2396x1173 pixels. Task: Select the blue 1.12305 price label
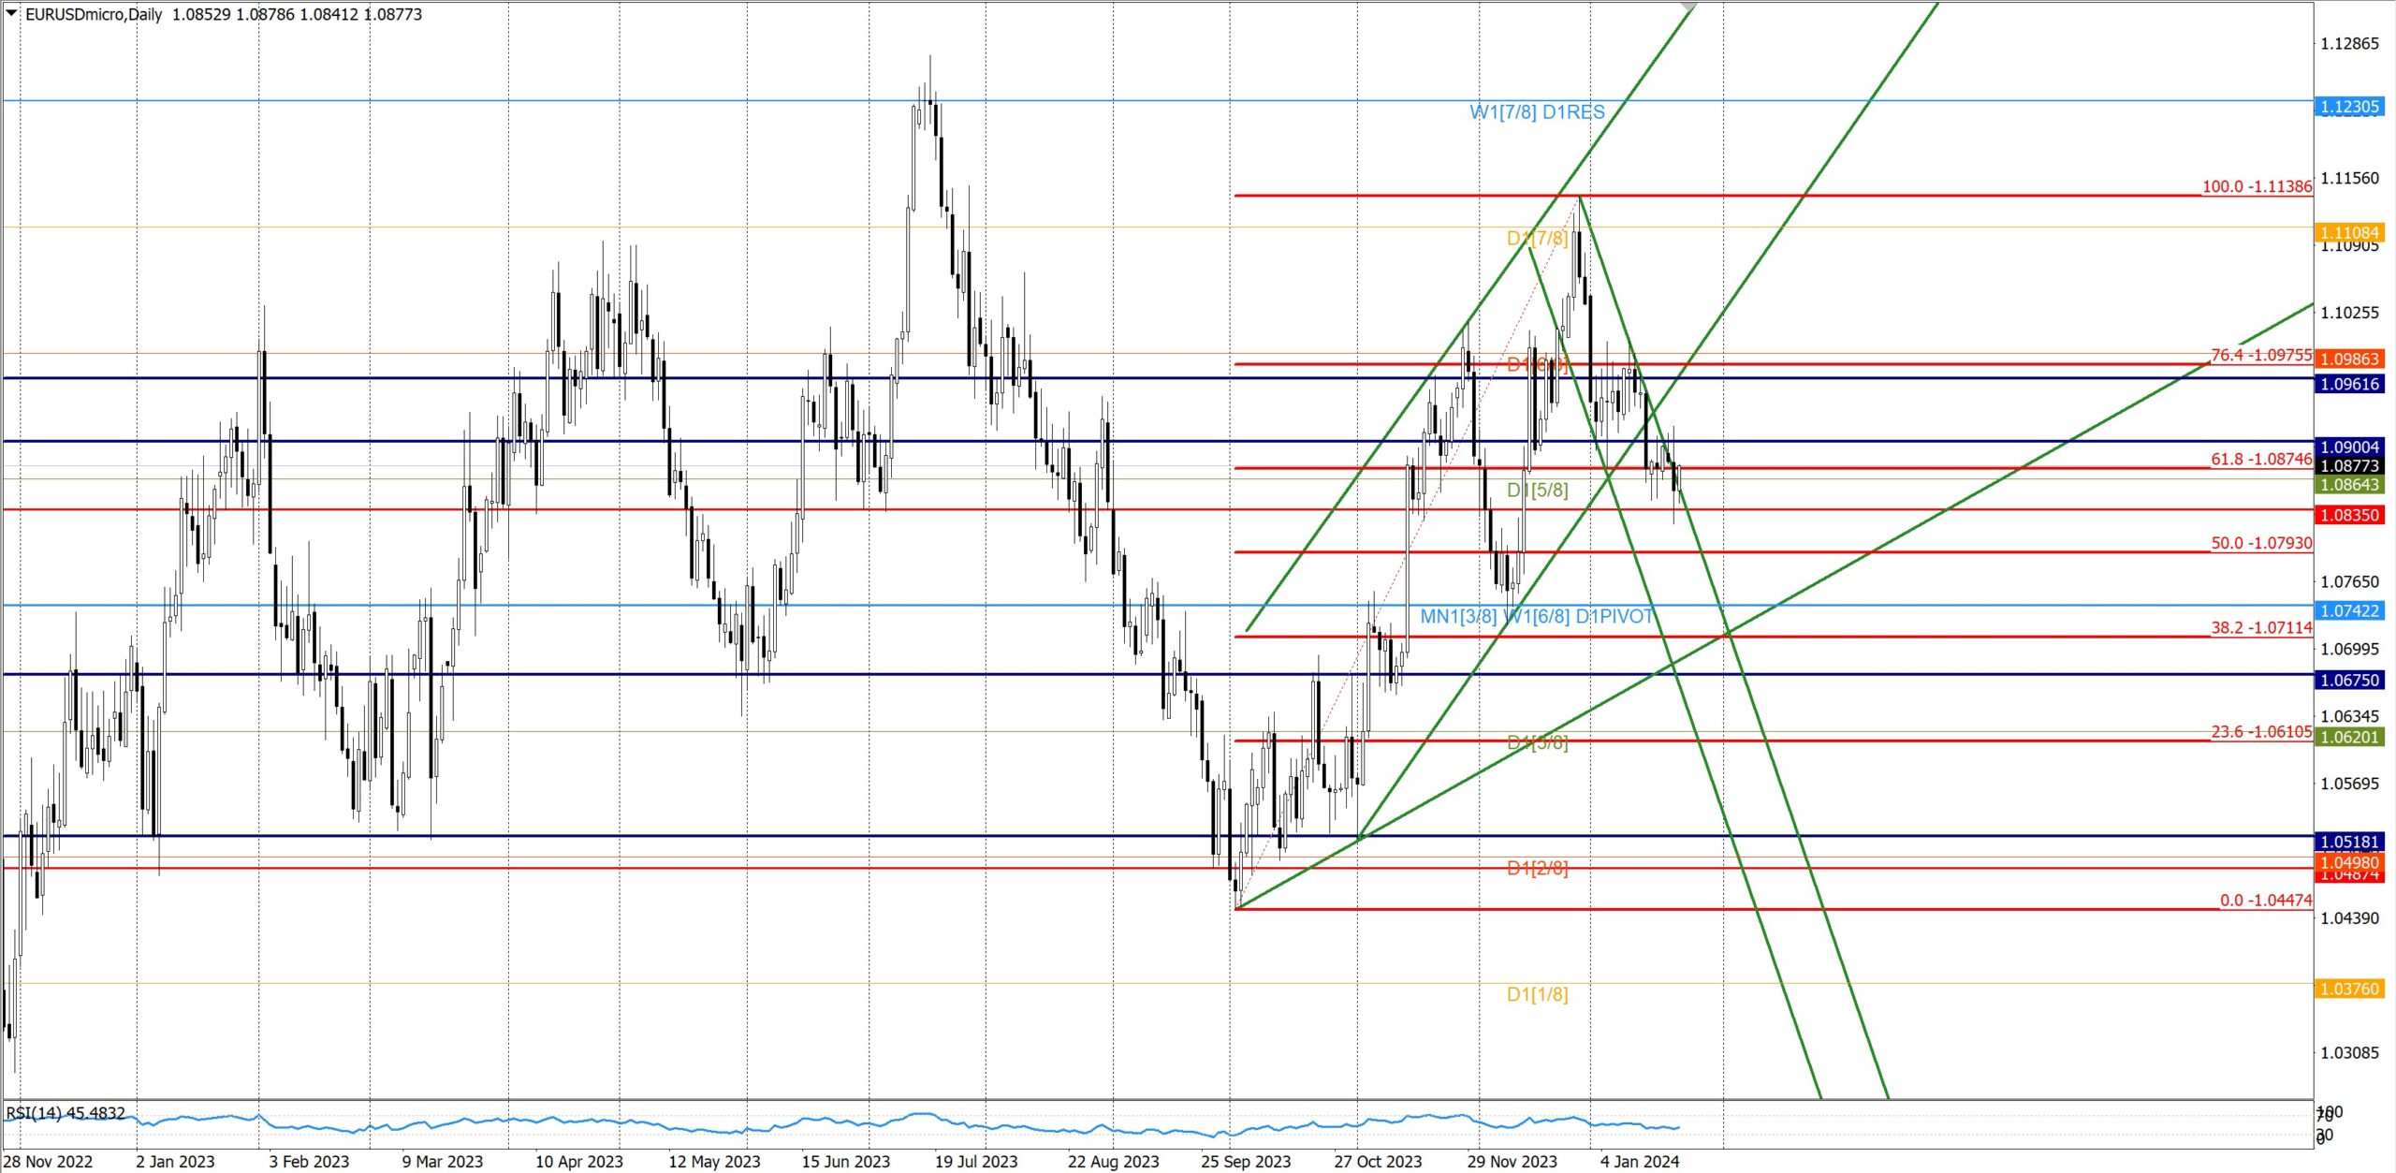tap(2348, 107)
